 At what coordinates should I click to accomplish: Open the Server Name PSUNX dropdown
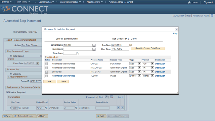(x=94, y=45)
